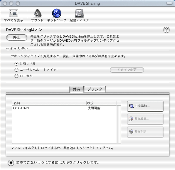Viewport: 175px width, 170px height.
Task: Click the lock icon to prevent changes
Action: click(x=11, y=163)
